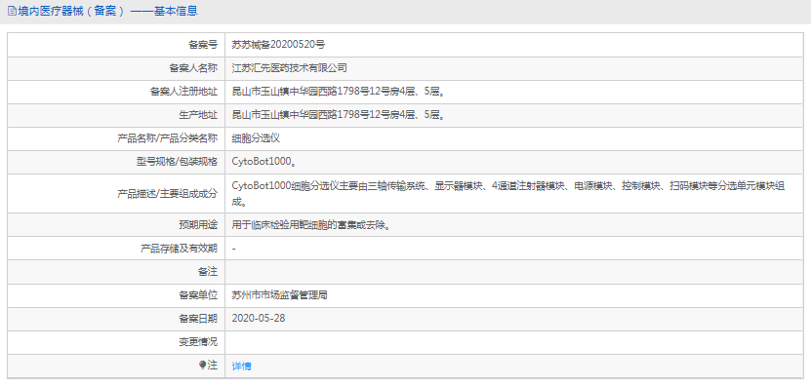
Task: Click the 产品描述 description text
Action: [x=508, y=193]
